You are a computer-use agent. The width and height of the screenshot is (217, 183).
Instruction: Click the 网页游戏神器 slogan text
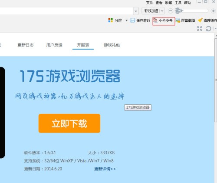[x=69, y=96]
